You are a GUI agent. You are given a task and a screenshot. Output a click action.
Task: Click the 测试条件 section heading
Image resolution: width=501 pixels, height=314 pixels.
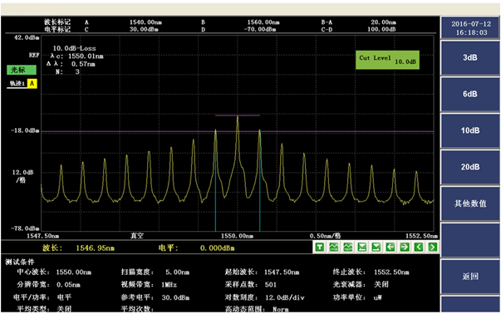(19, 262)
